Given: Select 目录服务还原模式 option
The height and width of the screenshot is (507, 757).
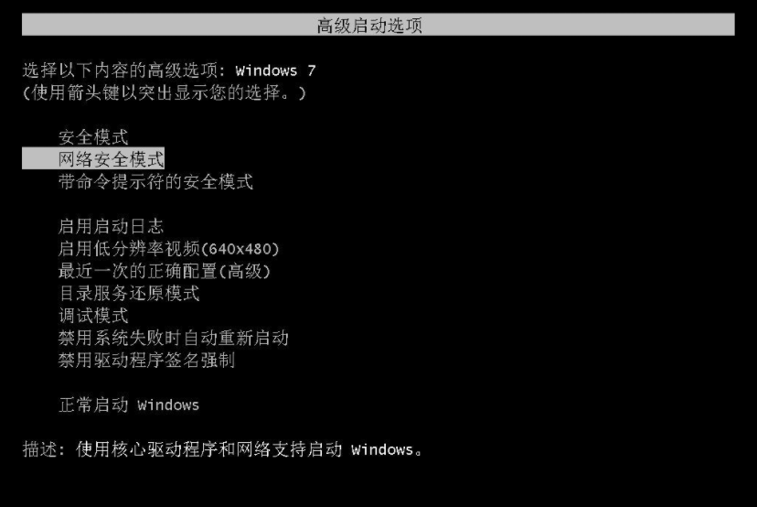Looking at the screenshot, I should 129,293.
